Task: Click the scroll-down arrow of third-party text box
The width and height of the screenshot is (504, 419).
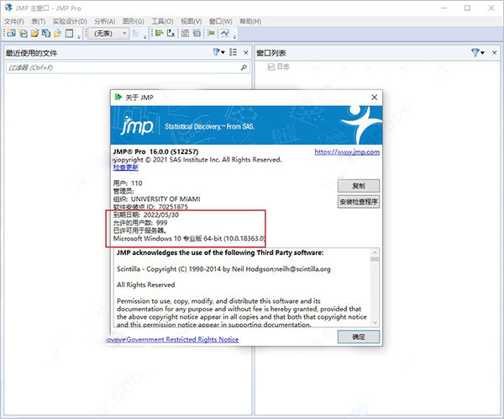Action: tap(375, 322)
